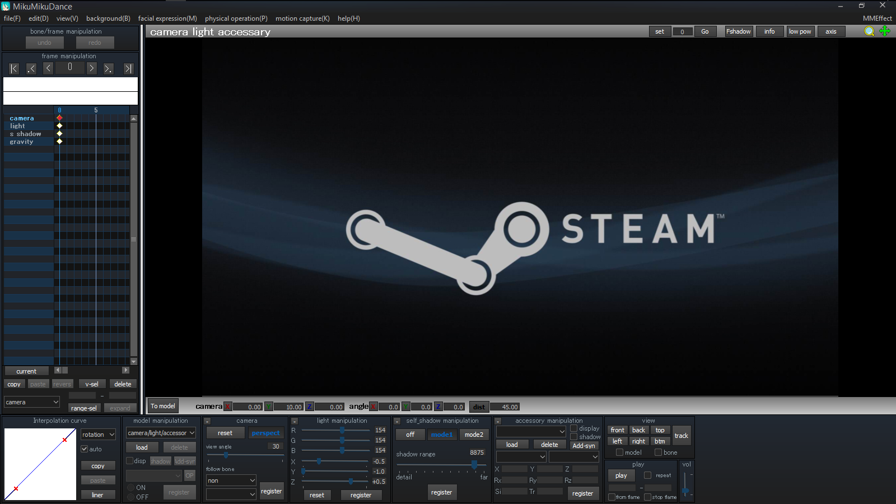Viewport: 896px width, 504px height.
Task: Step forward one frame arrow
Action: click(91, 68)
